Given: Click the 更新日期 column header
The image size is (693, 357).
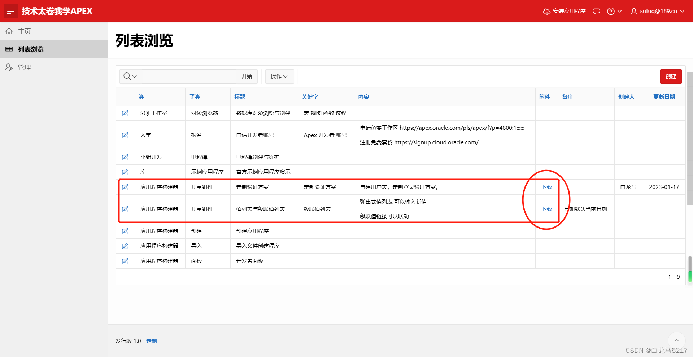Looking at the screenshot, I should point(664,97).
